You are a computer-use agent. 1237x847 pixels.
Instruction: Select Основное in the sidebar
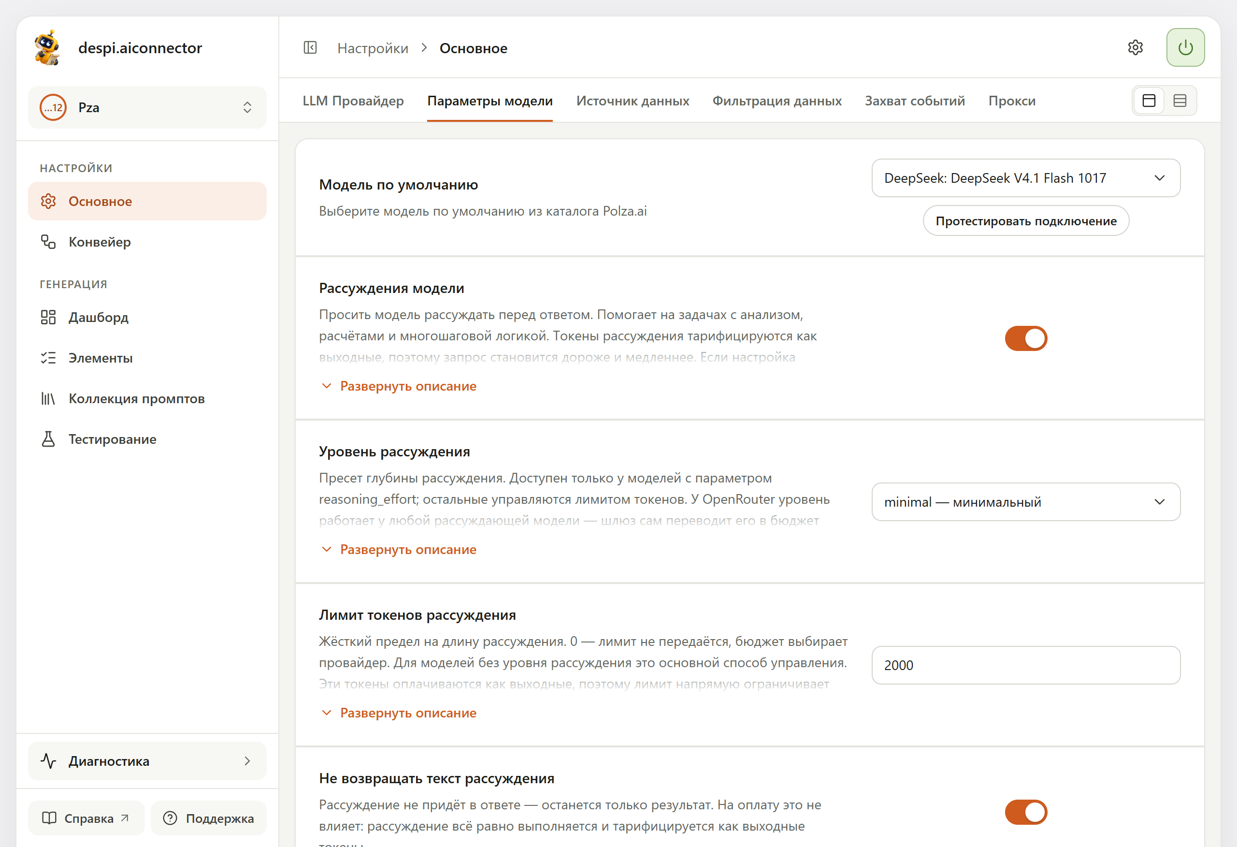[147, 202]
